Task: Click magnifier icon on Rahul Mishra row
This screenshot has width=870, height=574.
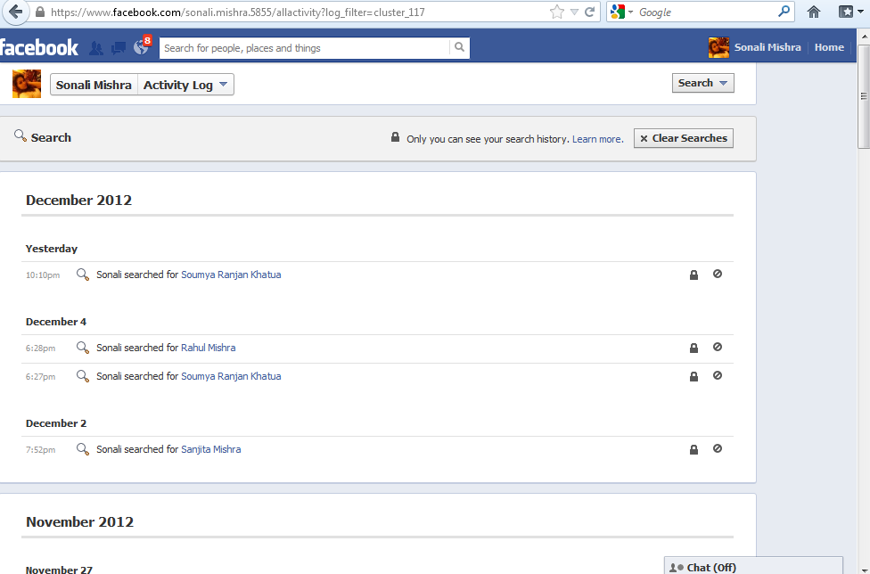Action: tap(83, 348)
